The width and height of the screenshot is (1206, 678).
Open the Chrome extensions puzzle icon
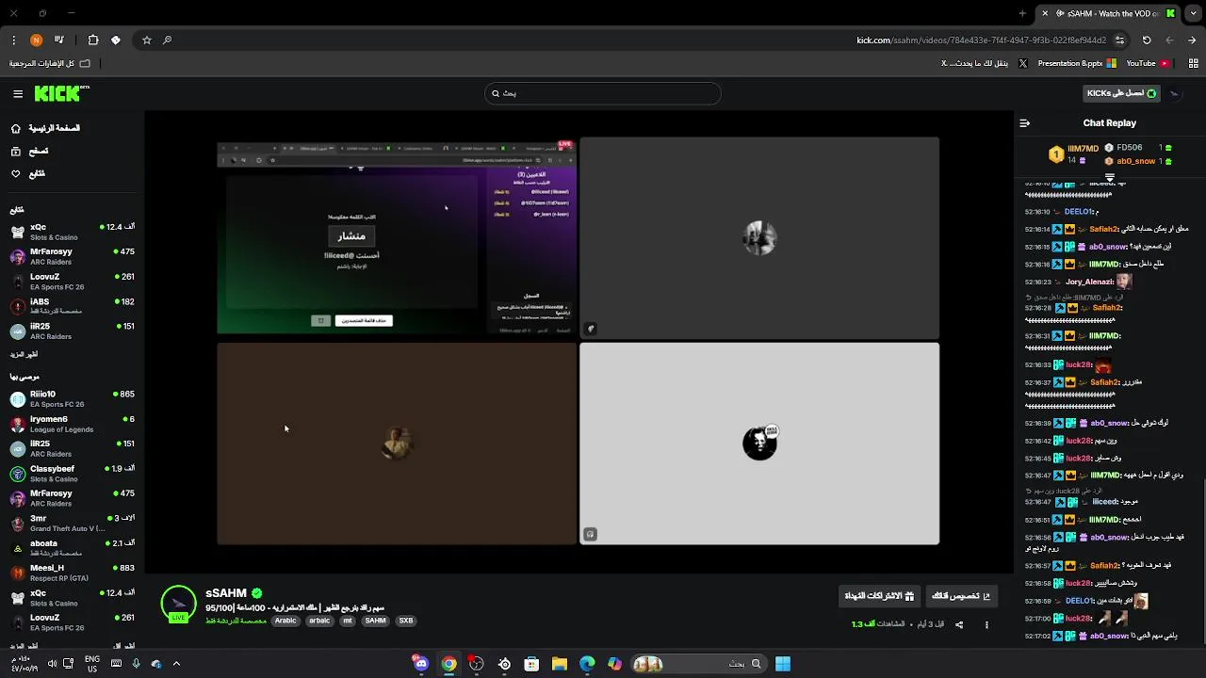point(92,40)
